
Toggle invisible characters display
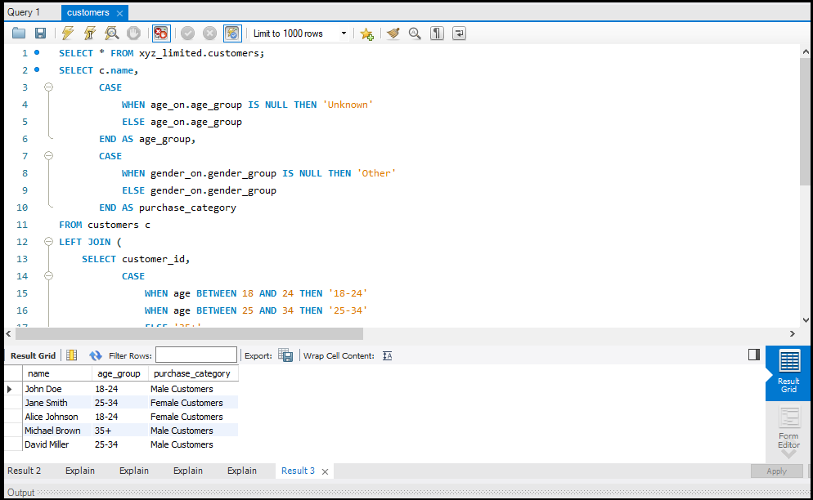point(438,33)
